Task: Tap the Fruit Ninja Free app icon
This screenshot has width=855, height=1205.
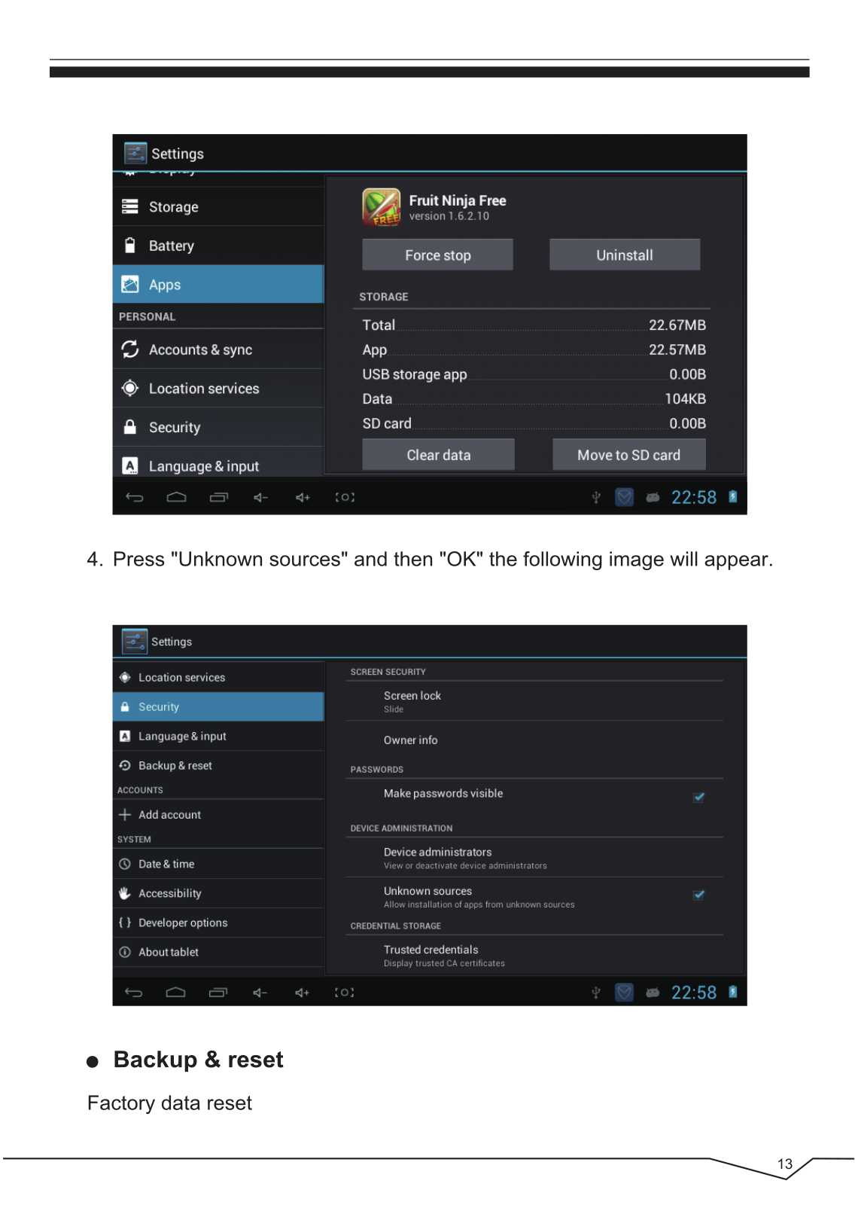Action: (381, 207)
